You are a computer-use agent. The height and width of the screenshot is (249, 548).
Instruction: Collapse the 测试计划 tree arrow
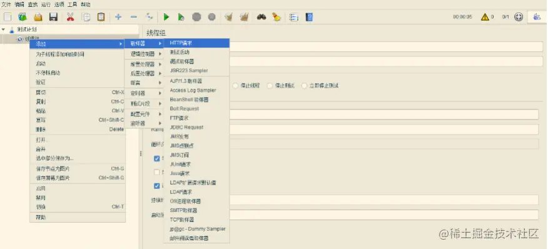pyautogui.click(x=4, y=30)
